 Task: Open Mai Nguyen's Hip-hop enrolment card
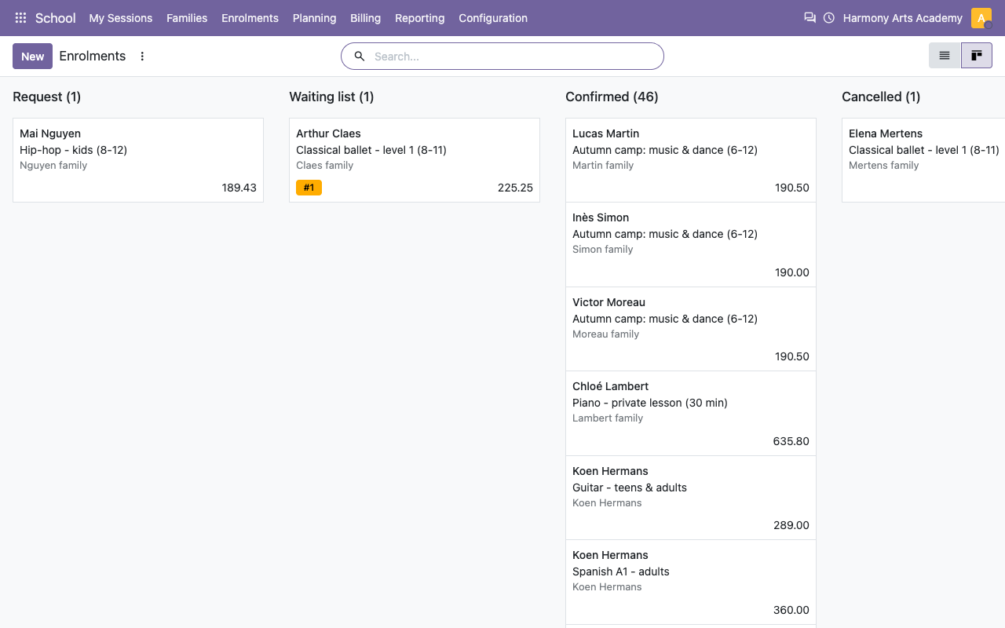[138, 160]
